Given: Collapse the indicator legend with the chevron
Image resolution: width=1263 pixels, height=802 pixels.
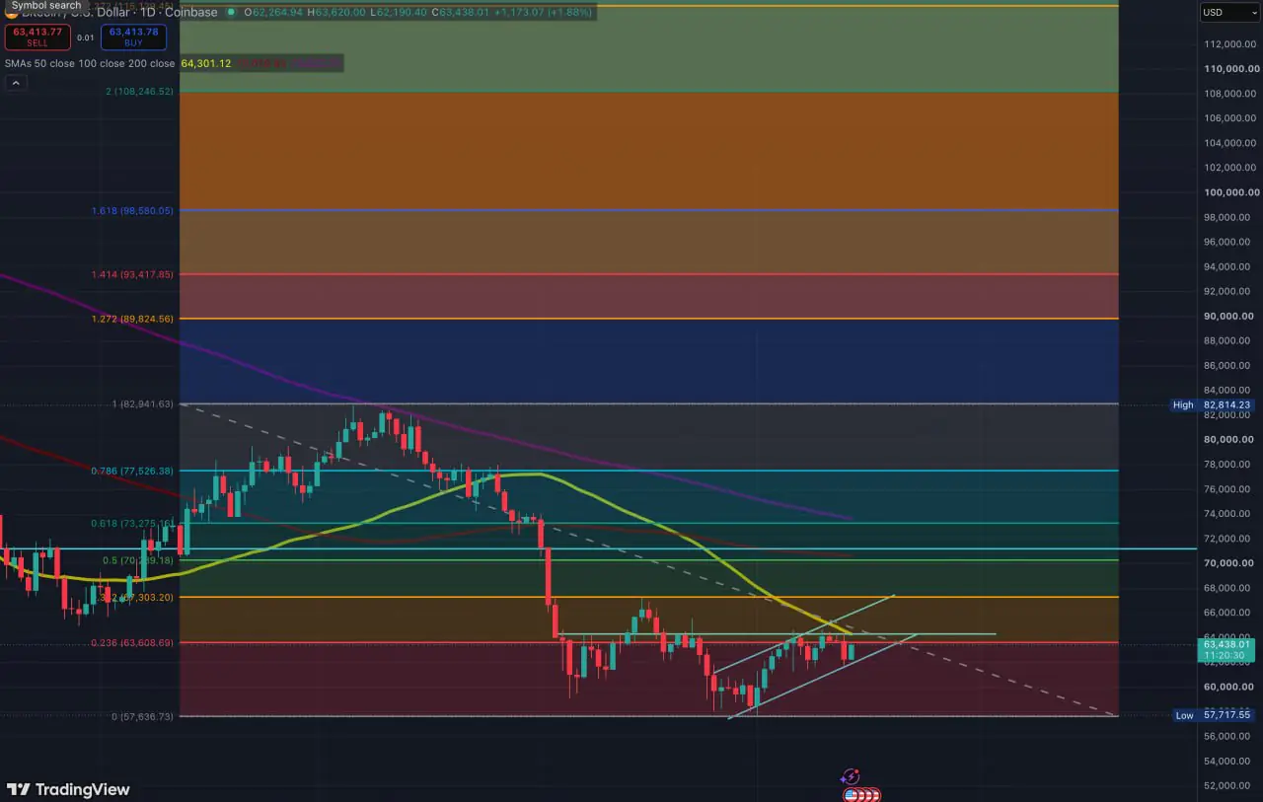Looking at the screenshot, I should point(16,84).
